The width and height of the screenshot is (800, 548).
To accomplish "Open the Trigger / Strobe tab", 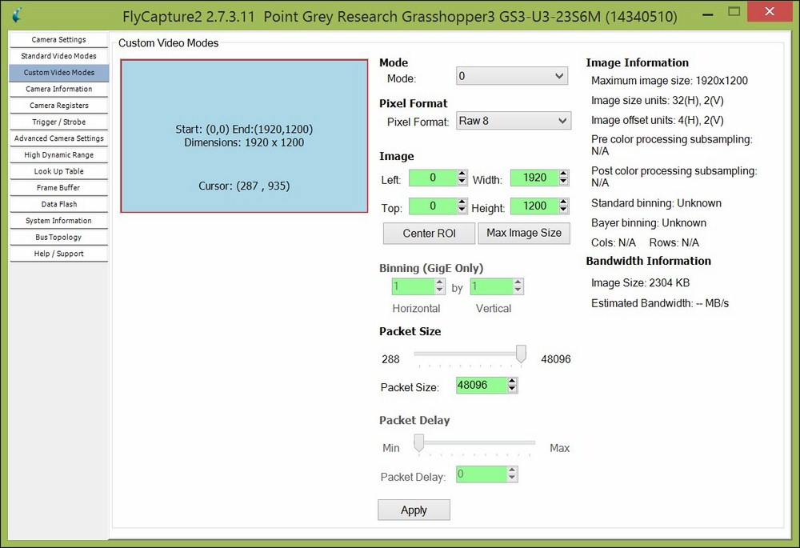I will tap(58, 122).
